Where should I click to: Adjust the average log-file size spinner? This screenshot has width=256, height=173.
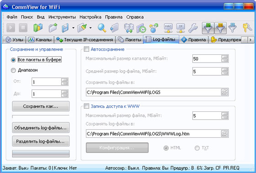click(x=224, y=71)
